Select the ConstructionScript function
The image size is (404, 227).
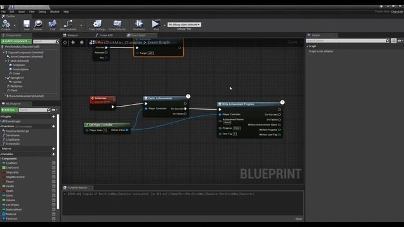pyautogui.click(x=17, y=131)
